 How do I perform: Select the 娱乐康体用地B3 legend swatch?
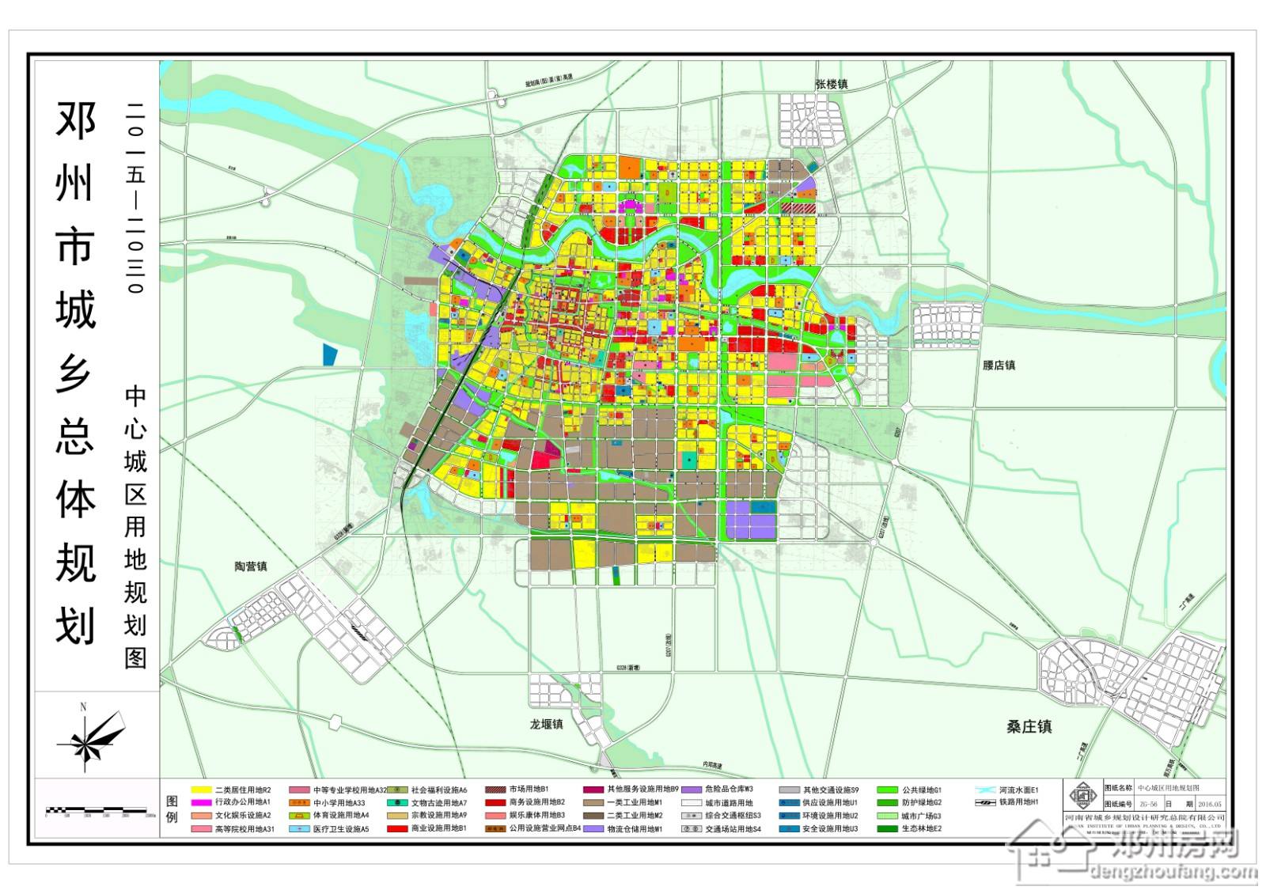click(x=495, y=816)
